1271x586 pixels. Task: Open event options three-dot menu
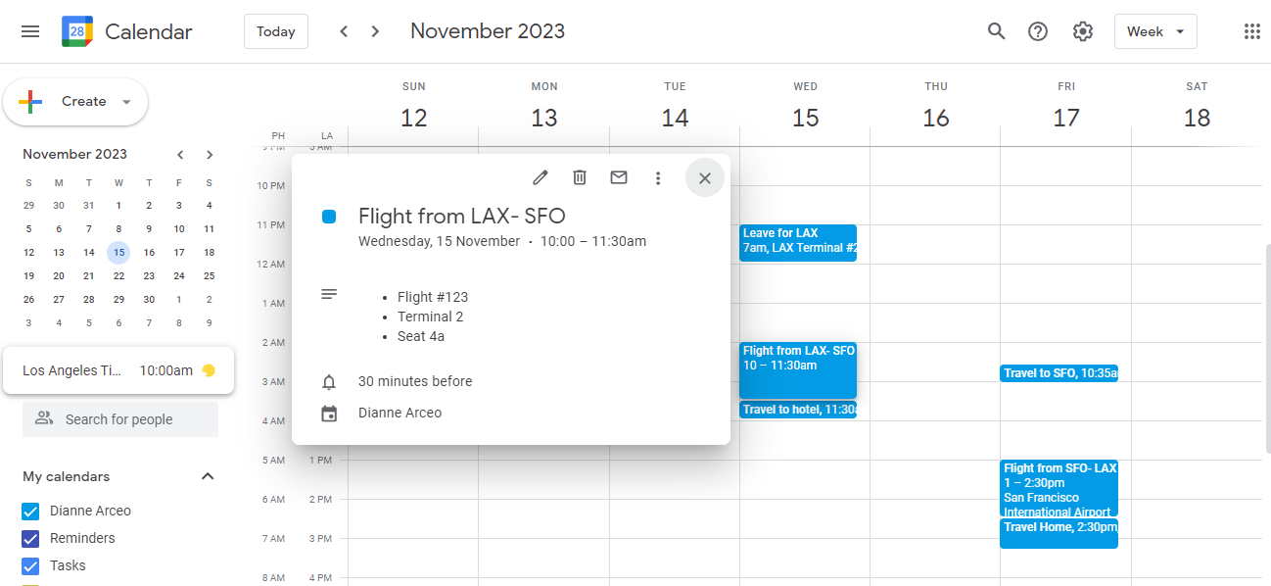point(658,177)
